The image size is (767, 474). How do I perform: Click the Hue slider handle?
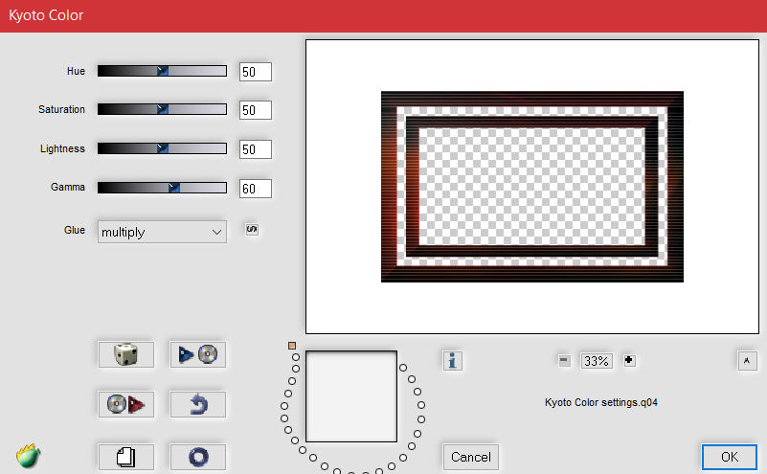pyautogui.click(x=163, y=71)
